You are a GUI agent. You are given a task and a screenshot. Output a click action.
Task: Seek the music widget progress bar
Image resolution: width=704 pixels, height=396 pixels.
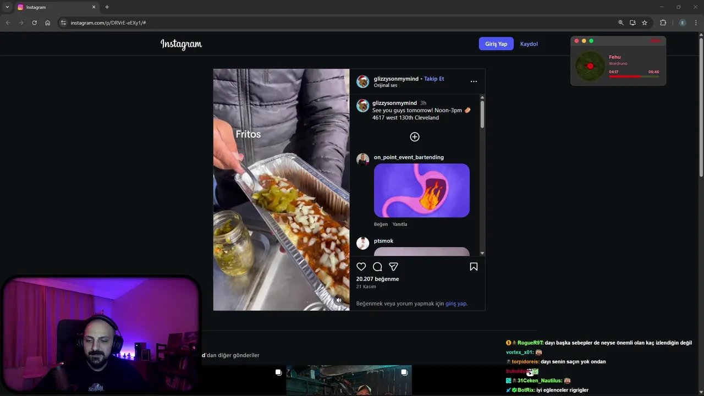(x=634, y=76)
